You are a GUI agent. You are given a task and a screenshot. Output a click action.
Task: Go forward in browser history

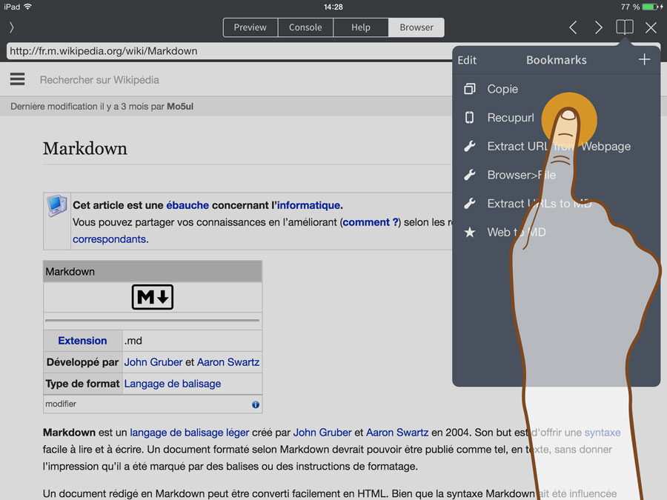[599, 27]
